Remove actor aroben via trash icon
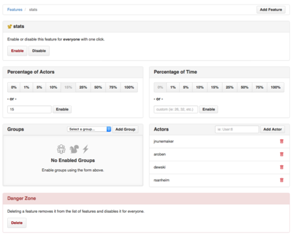 click(x=281, y=154)
